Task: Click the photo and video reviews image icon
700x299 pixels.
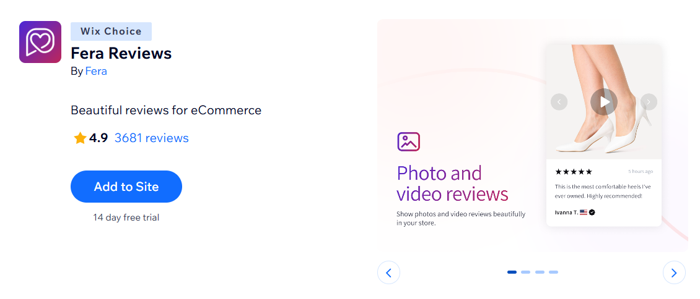Action: (x=408, y=141)
